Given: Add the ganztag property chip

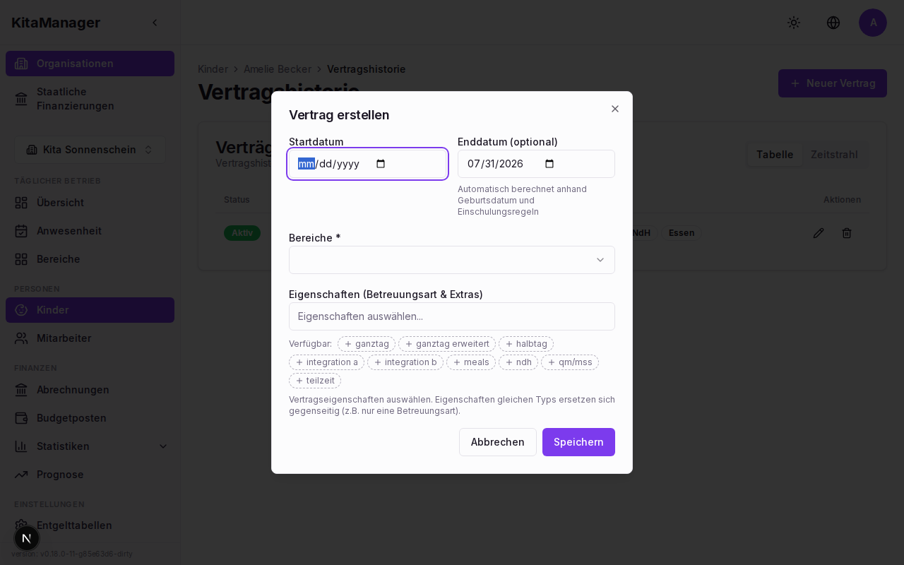Looking at the screenshot, I should coord(367,344).
